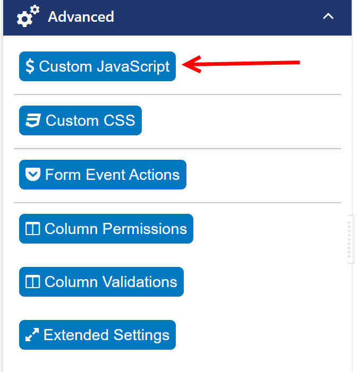Click the divider line below Form Event Actions
This screenshot has width=358, height=372.
pyautogui.click(x=177, y=203)
